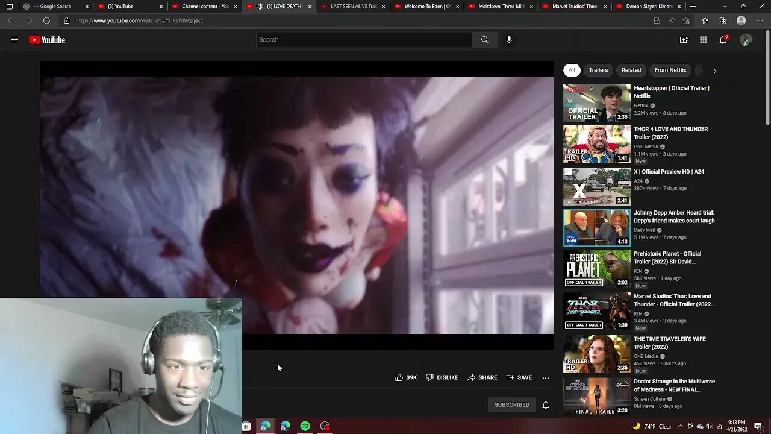
Task: Open the notifications bell in header
Action: 723,40
